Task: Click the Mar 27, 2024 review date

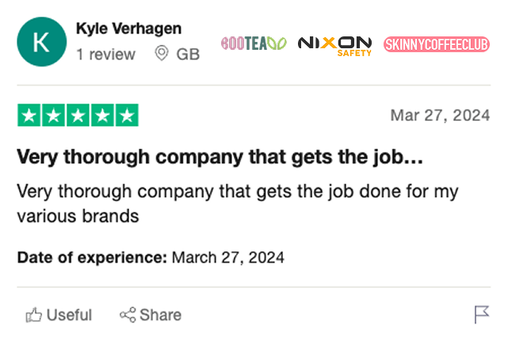Action: (440, 115)
